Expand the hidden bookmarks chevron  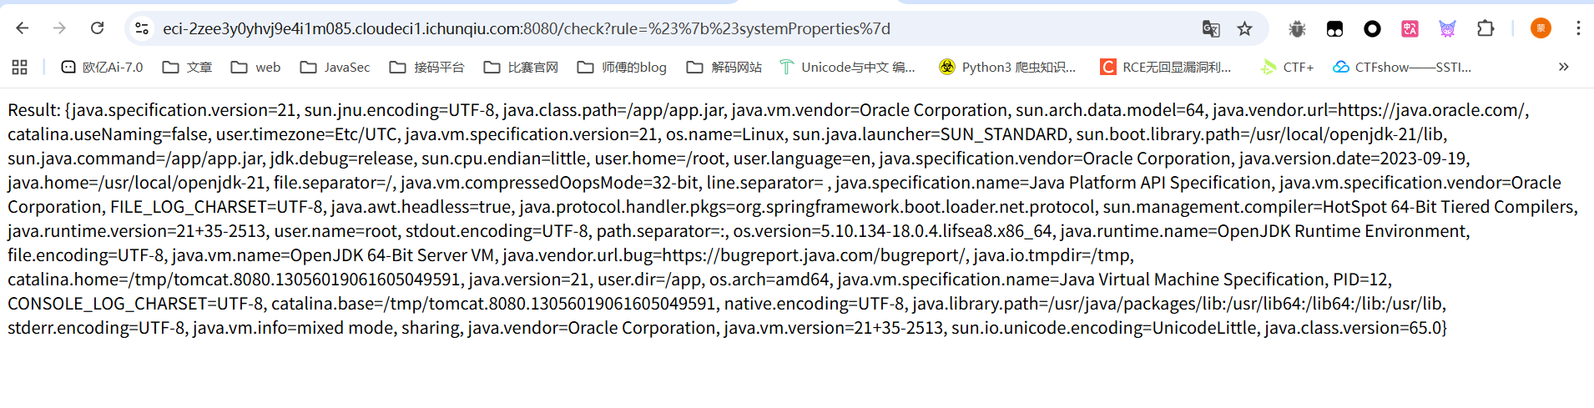[1563, 67]
